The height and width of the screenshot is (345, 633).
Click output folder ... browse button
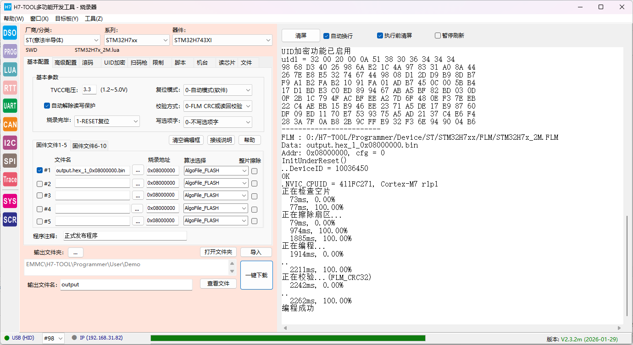coord(76,252)
